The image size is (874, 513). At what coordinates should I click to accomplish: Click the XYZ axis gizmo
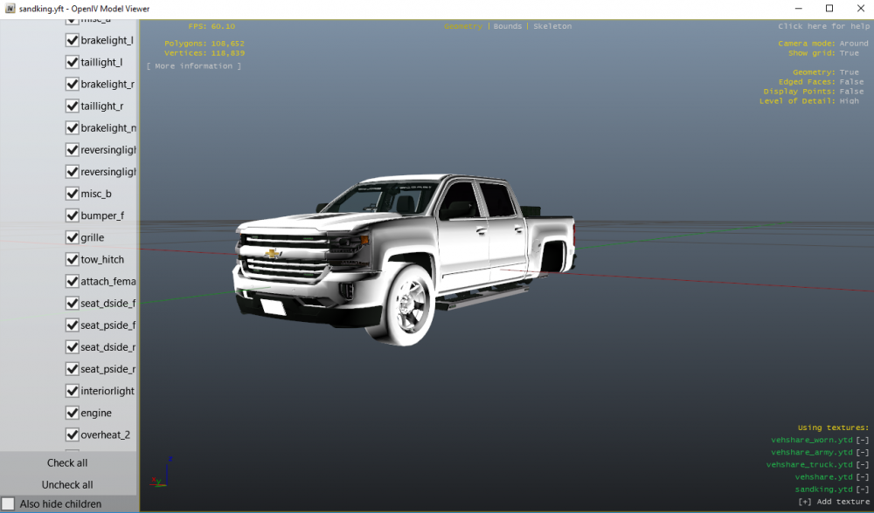tap(161, 472)
